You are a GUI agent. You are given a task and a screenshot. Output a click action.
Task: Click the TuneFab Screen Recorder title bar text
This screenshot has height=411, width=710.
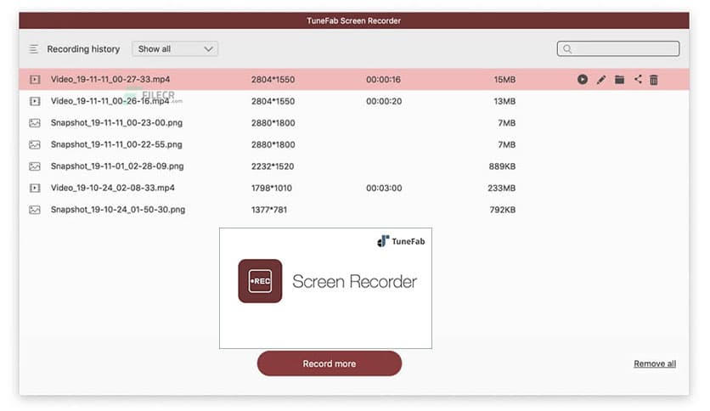coord(353,21)
